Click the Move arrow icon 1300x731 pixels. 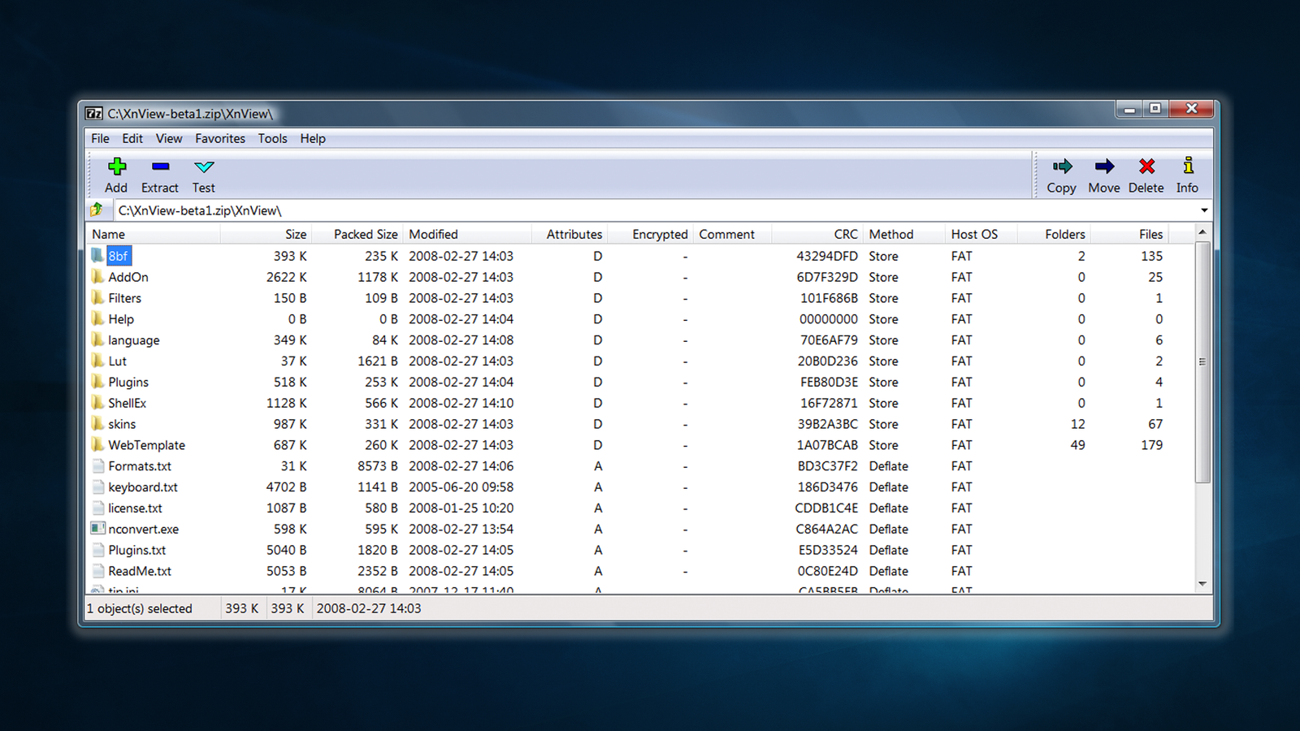(1104, 167)
